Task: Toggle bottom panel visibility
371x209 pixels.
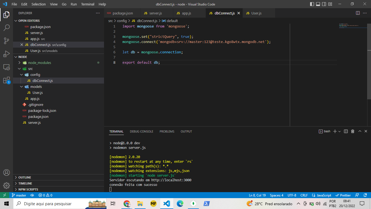Action: (x=318, y=4)
